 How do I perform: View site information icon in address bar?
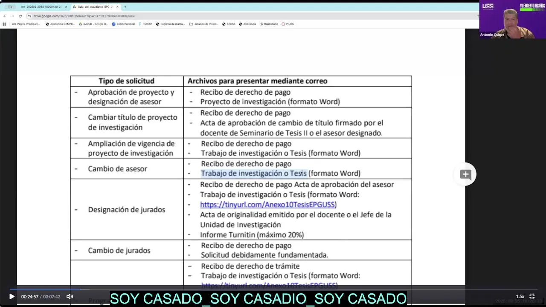point(29,16)
